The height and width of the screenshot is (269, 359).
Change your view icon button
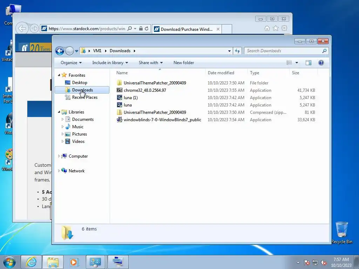click(x=289, y=63)
